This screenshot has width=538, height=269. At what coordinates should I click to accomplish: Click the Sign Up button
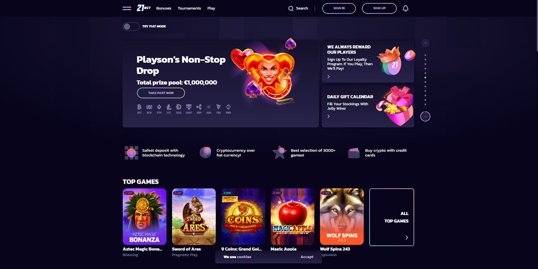tap(379, 8)
